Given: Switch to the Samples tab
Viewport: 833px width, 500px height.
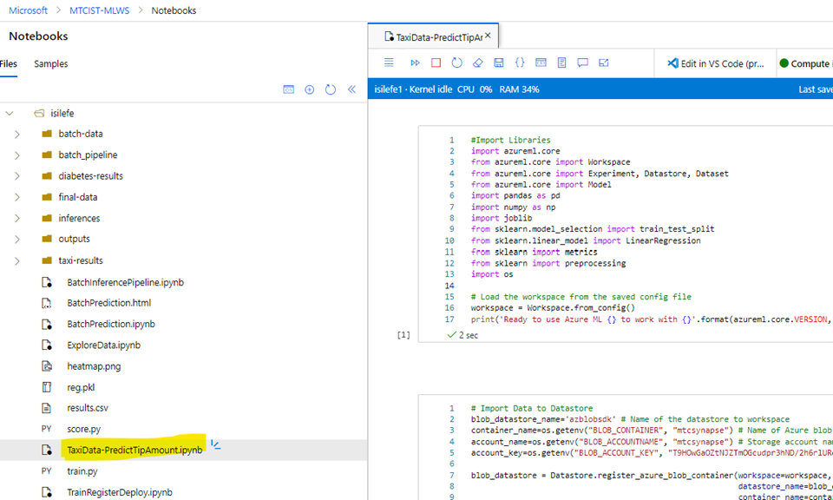Looking at the screenshot, I should (51, 63).
